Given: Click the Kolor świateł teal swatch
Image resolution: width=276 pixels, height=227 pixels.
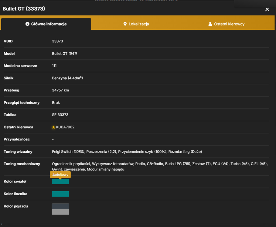Looking at the screenshot, I should pos(60,182).
